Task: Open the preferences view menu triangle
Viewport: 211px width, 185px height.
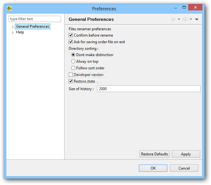Action: pyautogui.click(x=197, y=19)
